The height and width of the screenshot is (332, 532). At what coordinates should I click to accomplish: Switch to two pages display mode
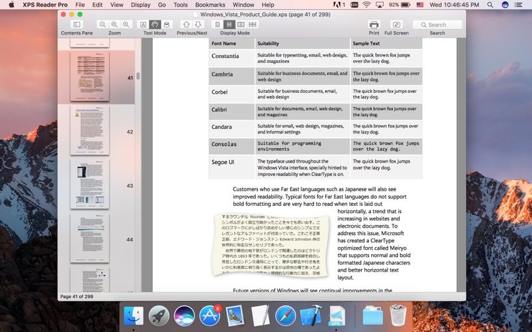coord(241,25)
